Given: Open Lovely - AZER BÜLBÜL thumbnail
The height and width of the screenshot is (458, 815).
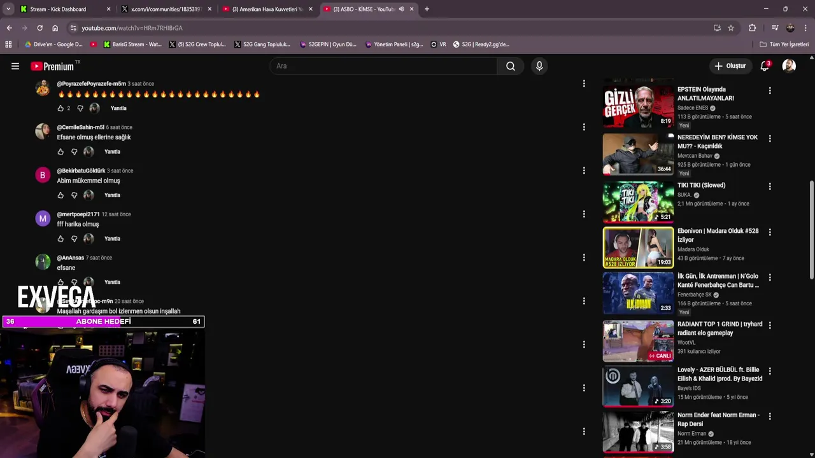Looking at the screenshot, I should [x=638, y=387].
